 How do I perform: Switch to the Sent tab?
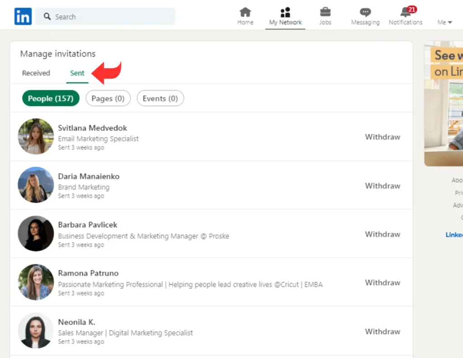(77, 73)
